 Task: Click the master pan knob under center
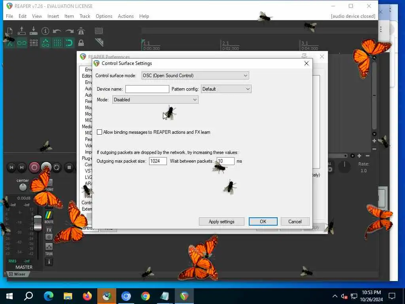coord(23,187)
